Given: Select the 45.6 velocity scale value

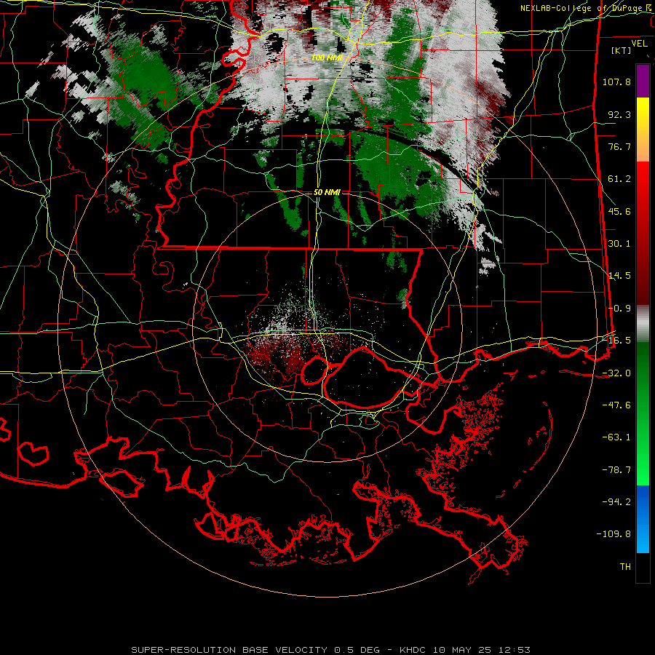Looking at the screenshot, I should [x=619, y=211].
